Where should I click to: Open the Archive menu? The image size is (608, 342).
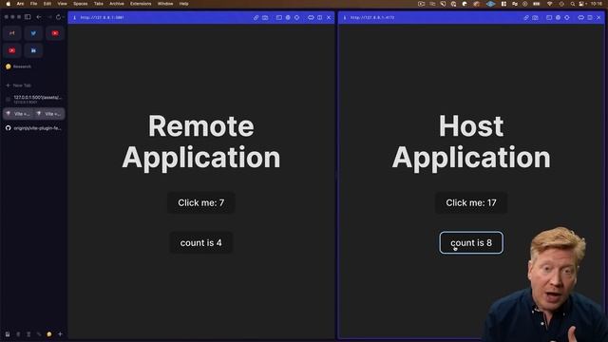(116, 4)
